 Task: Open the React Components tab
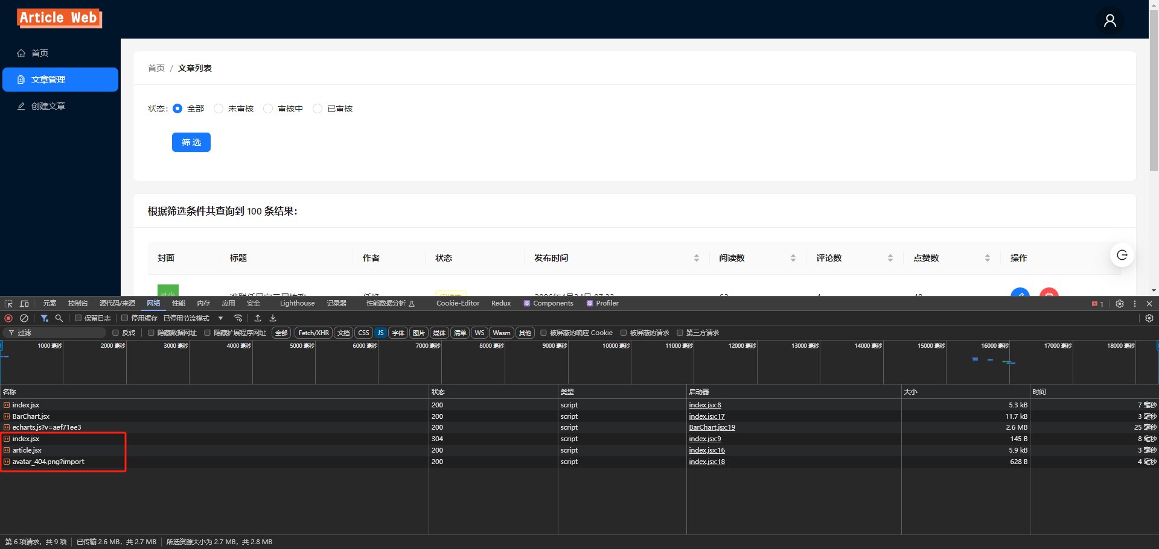pyautogui.click(x=548, y=304)
